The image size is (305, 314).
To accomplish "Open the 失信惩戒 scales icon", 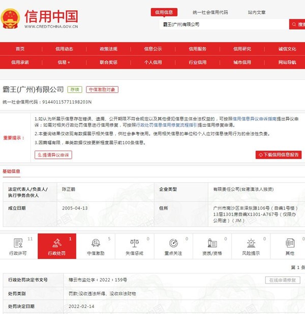I will point(134,243).
